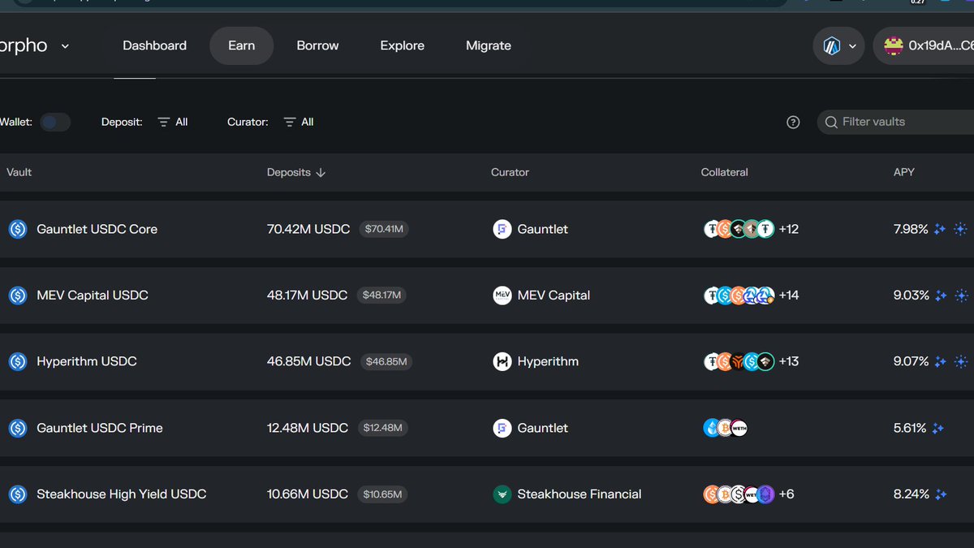Open the Gauntlet USDC Core vault
Screen dimensions: 974x548
point(97,229)
